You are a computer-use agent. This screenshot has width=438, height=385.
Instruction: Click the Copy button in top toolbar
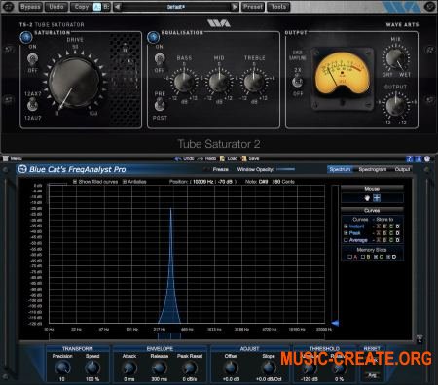coord(82,7)
